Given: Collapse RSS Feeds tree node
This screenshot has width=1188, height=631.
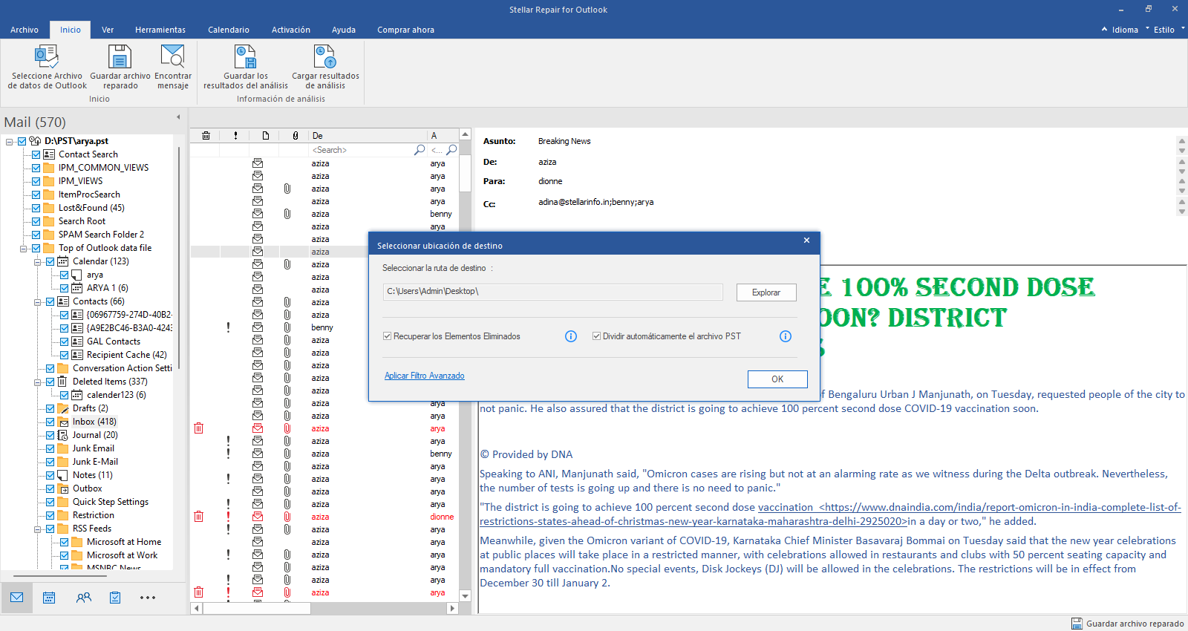Looking at the screenshot, I should 38,529.
